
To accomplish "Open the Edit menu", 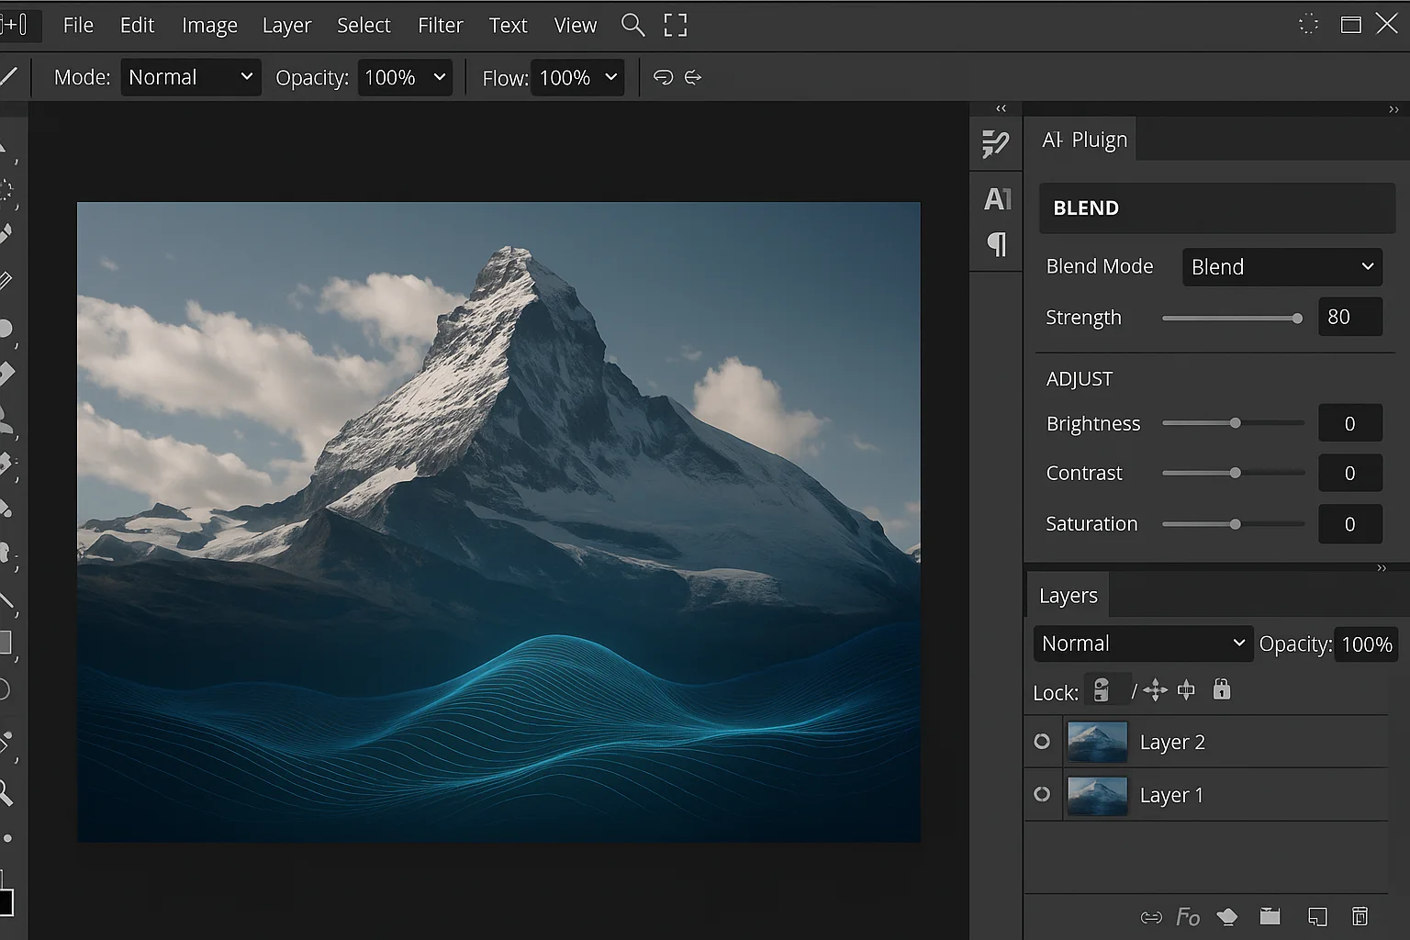I will click(x=137, y=26).
